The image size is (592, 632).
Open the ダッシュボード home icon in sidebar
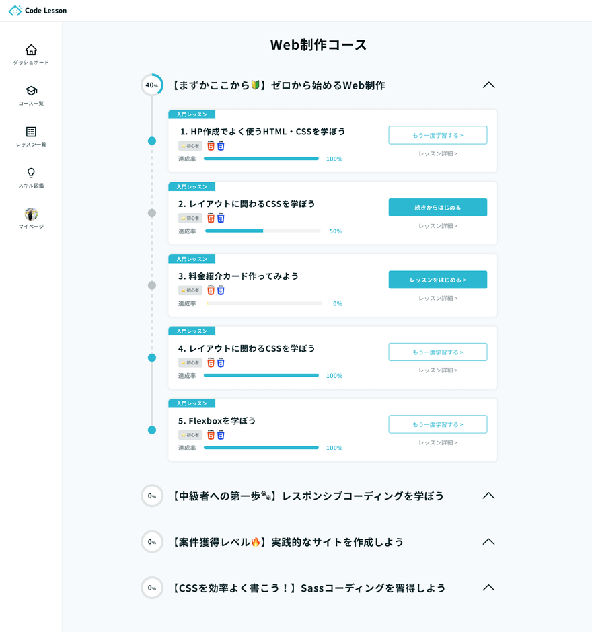[31, 50]
